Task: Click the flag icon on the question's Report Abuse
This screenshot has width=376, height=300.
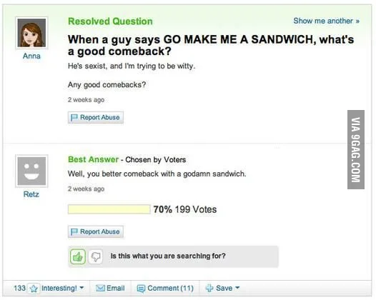Action: tap(74, 117)
